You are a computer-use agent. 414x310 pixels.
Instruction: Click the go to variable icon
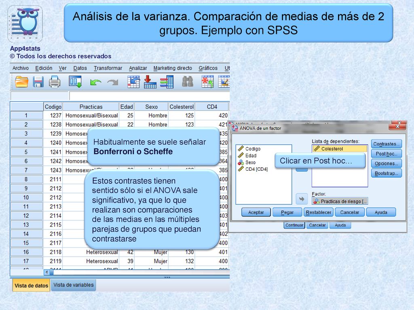click(150, 82)
